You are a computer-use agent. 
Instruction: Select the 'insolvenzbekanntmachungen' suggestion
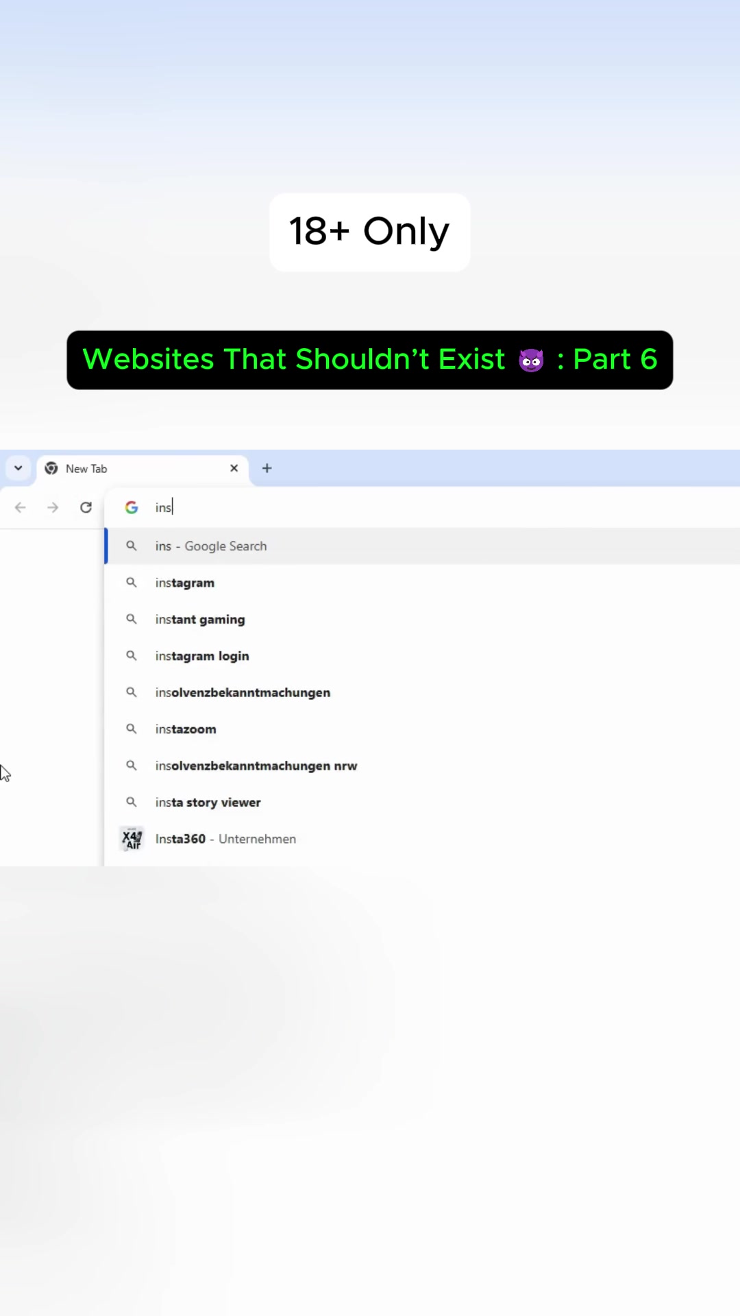point(422,692)
